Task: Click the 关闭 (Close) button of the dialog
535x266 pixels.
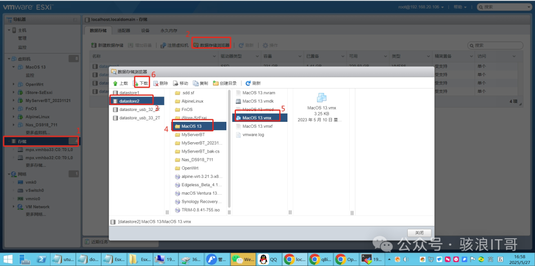Action: [420, 233]
